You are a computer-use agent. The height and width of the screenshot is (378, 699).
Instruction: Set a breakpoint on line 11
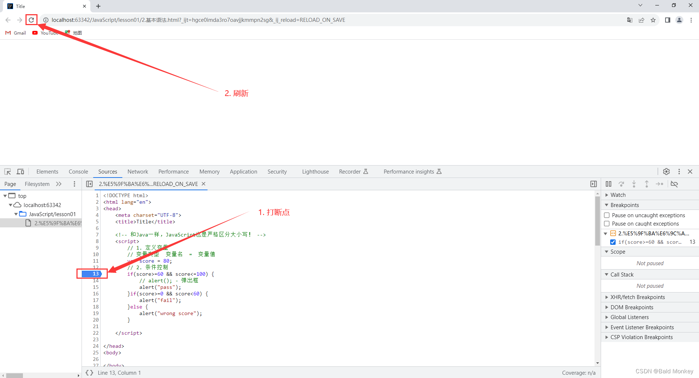[x=96, y=261]
